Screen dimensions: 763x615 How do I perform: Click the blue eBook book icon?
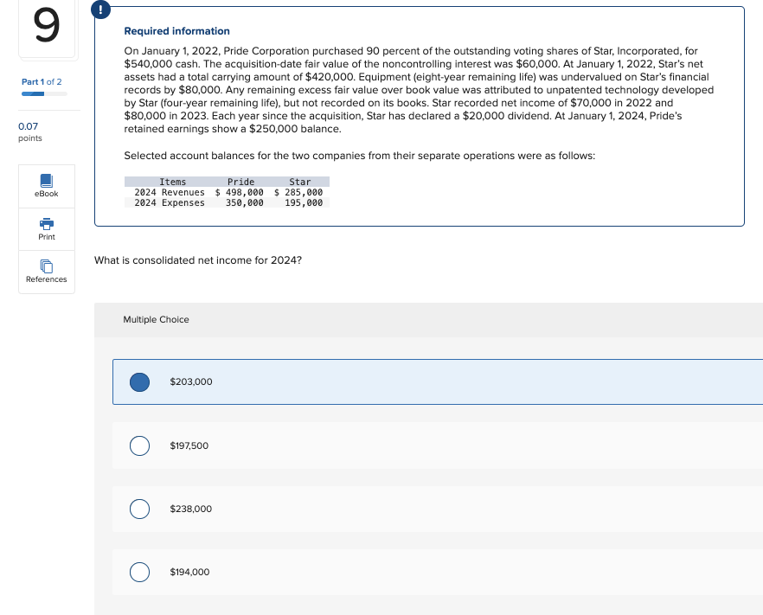click(x=46, y=180)
